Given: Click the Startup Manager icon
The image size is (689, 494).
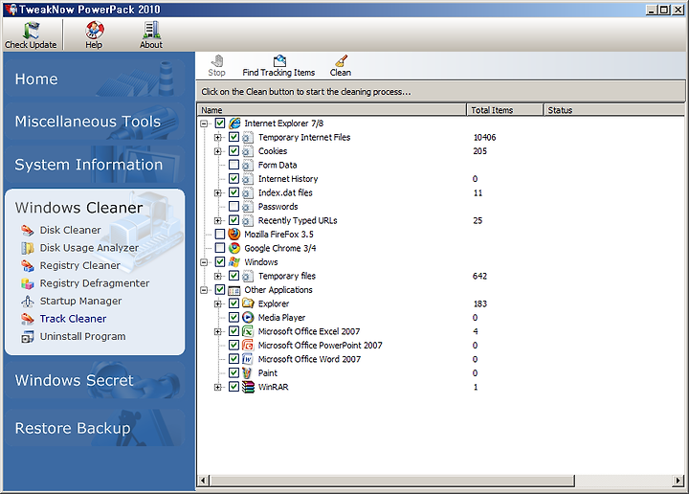Looking at the screenshot, I should point(27,301).
